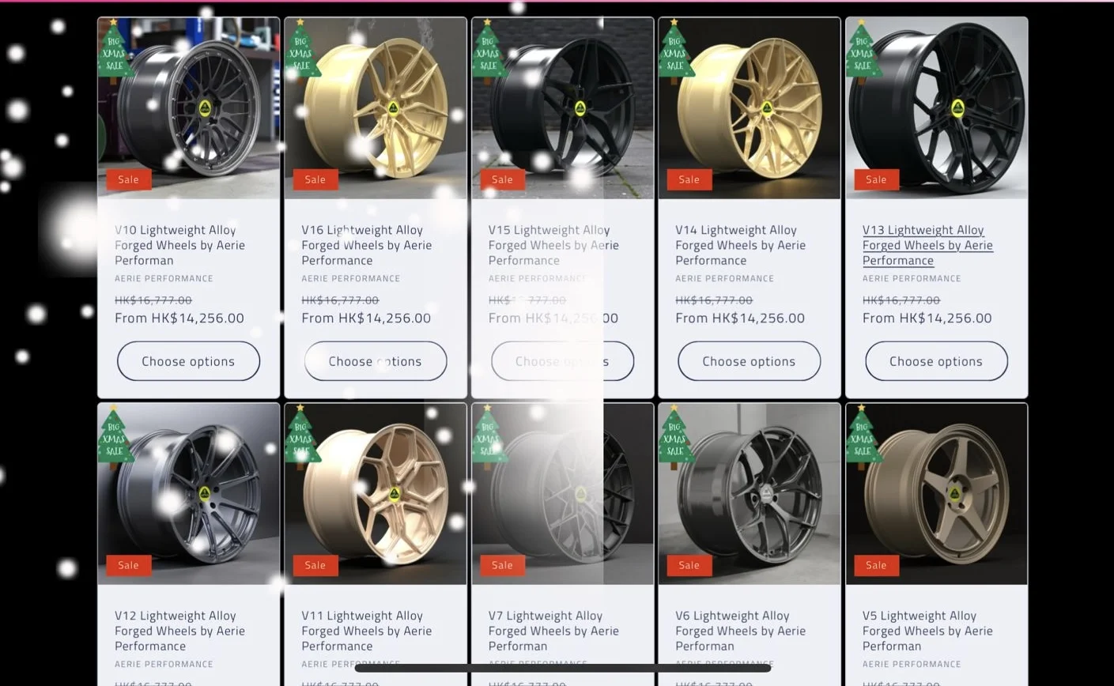1114x686 pixels.
Task: Click the V13 Lightweight Alloy Forged Wheels link
Action: [927, 245]
